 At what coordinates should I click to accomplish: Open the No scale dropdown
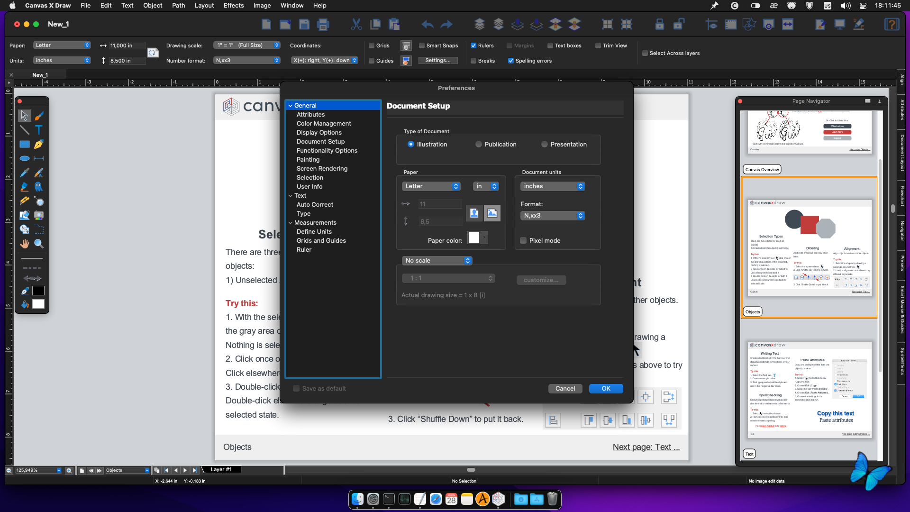point(437,261)
